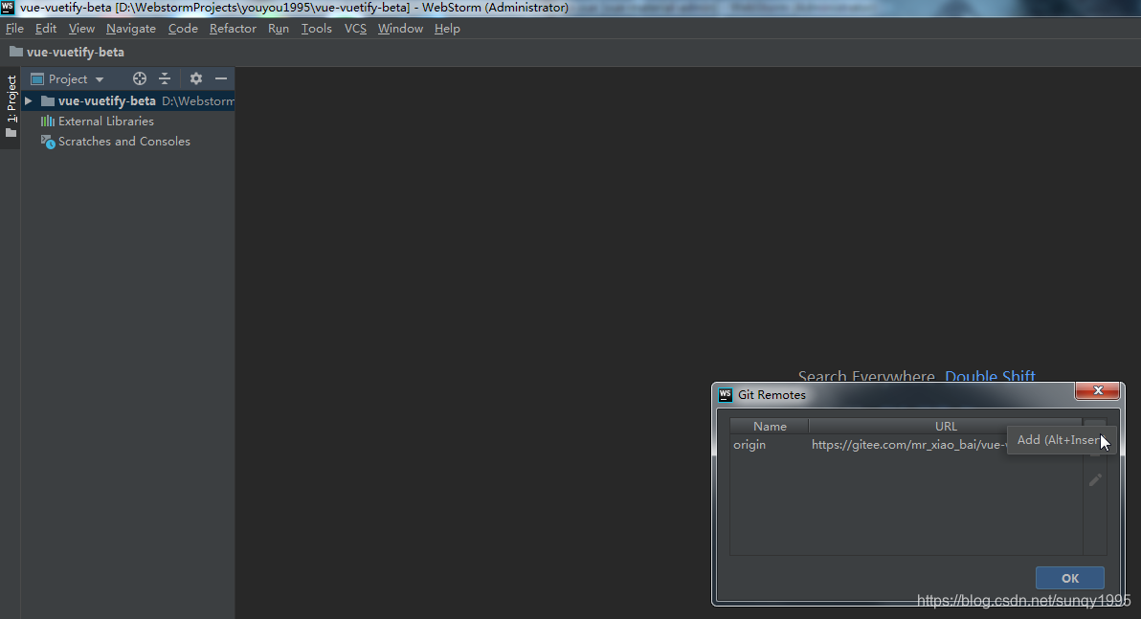Image resolution: width=1141 pixels, height=619 pixels.
Task: Open the Help menu
Action: 447,29
